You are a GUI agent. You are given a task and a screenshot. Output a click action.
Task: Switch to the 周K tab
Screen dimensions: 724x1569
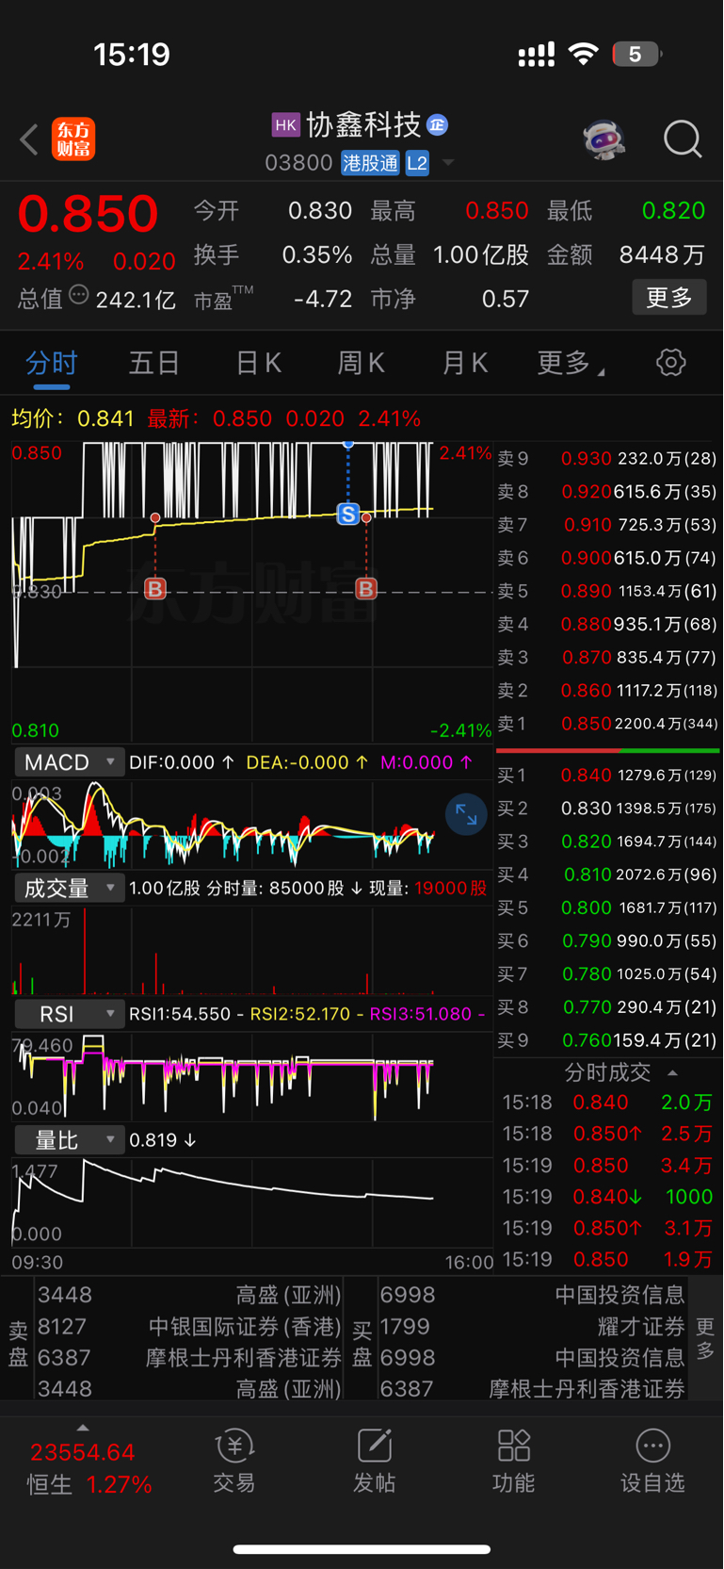362,363
